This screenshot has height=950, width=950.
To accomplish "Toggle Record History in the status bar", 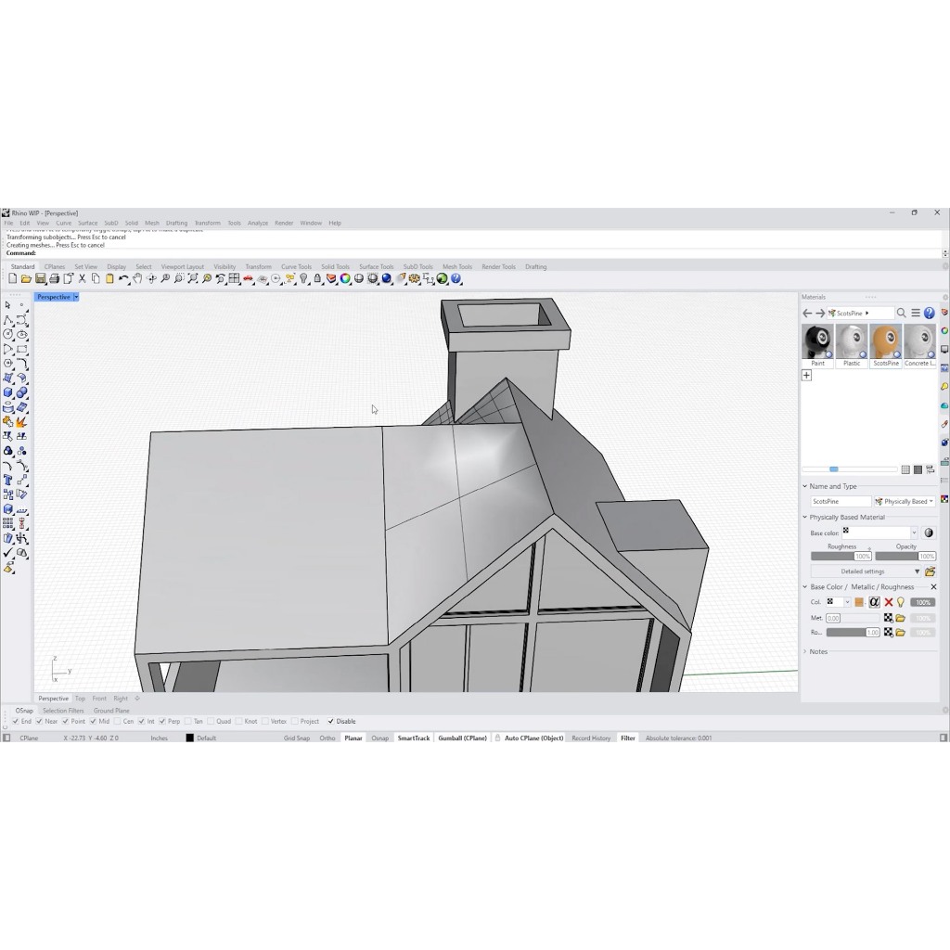I will (x=591, y=738).
